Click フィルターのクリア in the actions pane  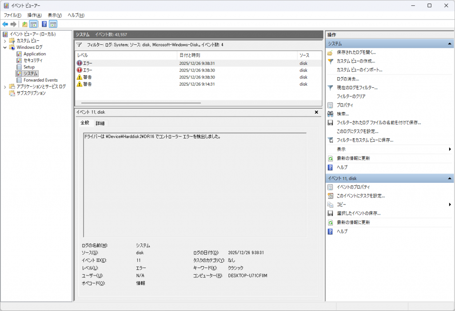click(351, 96)
